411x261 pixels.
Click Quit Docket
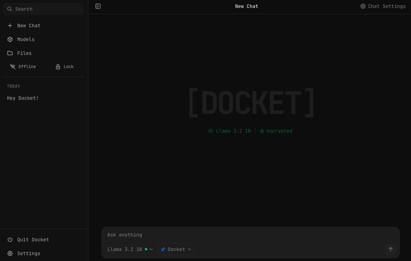(33, 240)
